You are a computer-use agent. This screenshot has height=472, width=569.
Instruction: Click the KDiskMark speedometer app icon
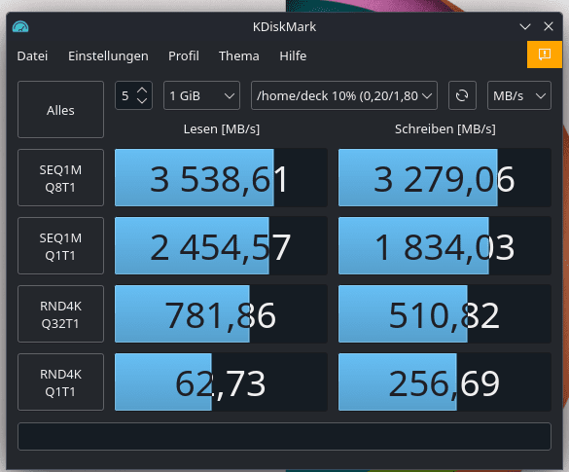pyautogui.click(x=20, y=27)
